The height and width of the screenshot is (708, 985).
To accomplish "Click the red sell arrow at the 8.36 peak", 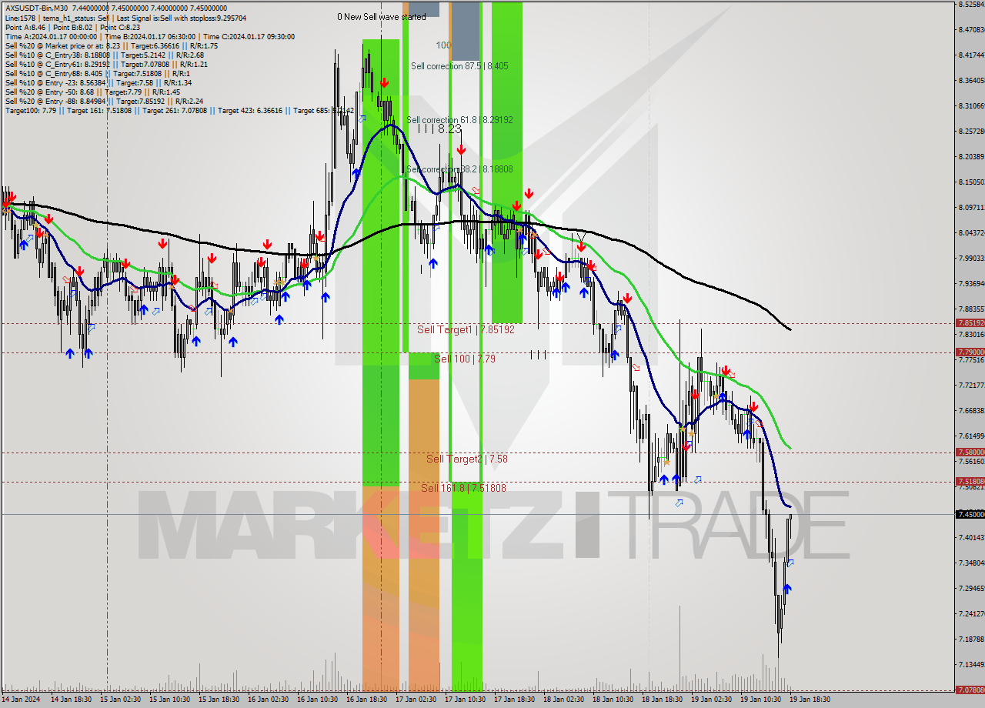I will tap(383, 82).
